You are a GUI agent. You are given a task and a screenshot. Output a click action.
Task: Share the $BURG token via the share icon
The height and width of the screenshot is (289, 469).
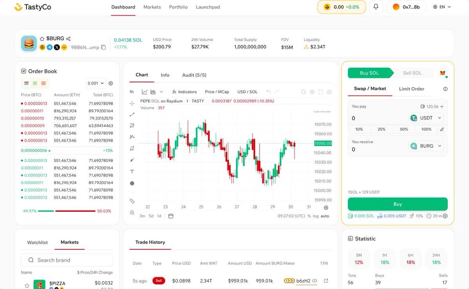pyautogui.click(x=68, y=39)
